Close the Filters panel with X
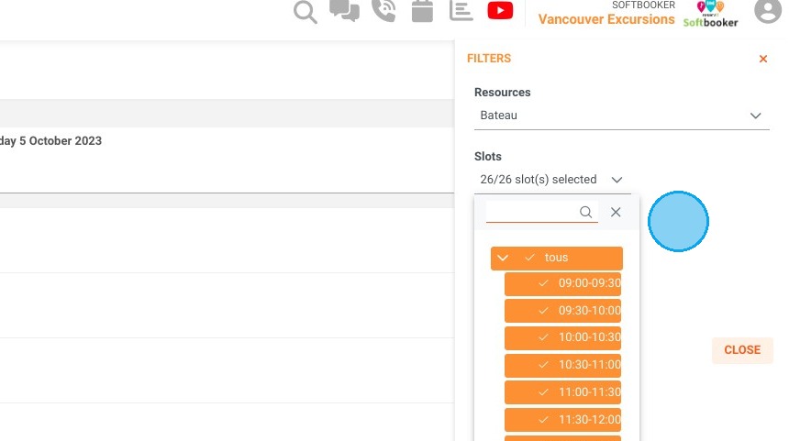 762,59
